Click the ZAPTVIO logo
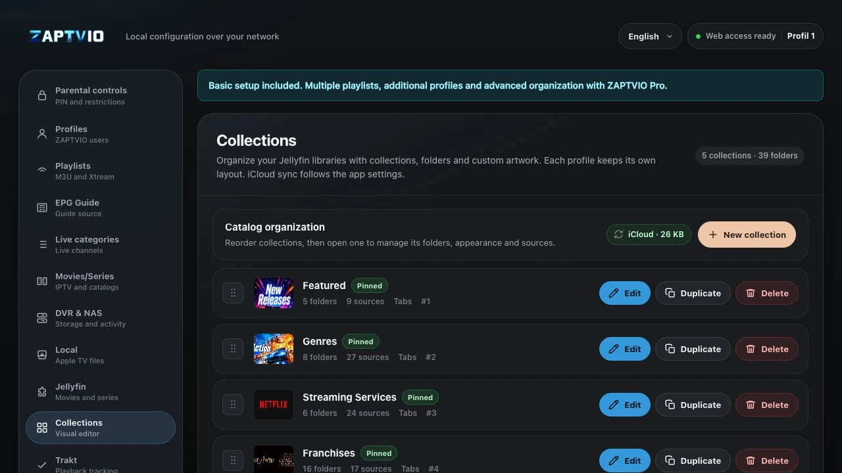842x473 pixels. pos(66,36)
